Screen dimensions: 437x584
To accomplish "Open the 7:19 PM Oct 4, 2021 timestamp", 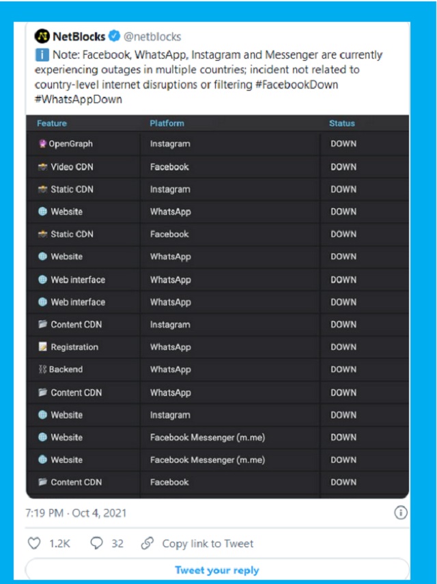I will click(76, 513).
